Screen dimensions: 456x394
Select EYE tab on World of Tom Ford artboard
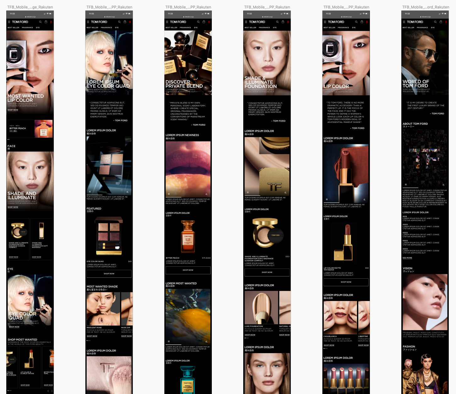[x=433, y=28]
